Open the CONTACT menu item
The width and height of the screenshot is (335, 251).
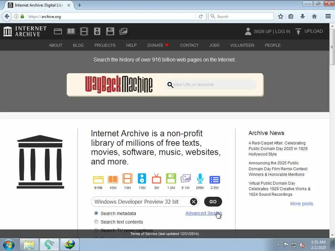tap(189, 45)
